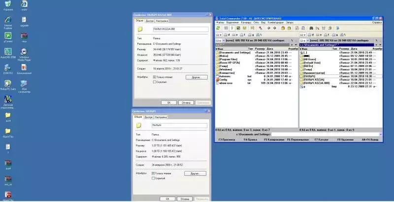Select drive d button in the left panel

(227, 34)
